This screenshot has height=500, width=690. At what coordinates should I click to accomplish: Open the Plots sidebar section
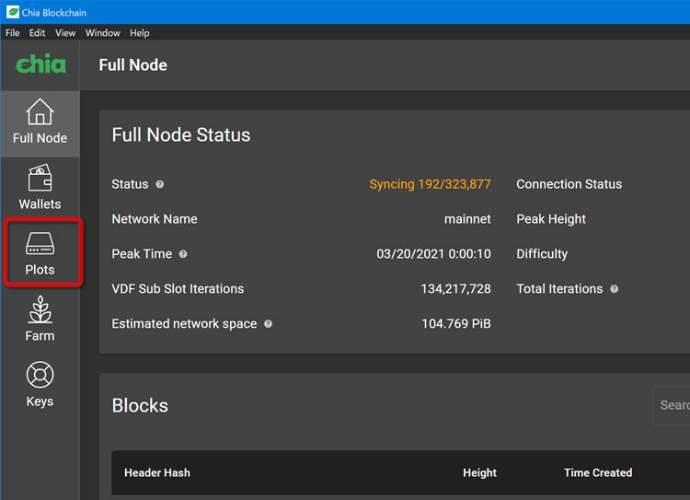coord(40,252)
